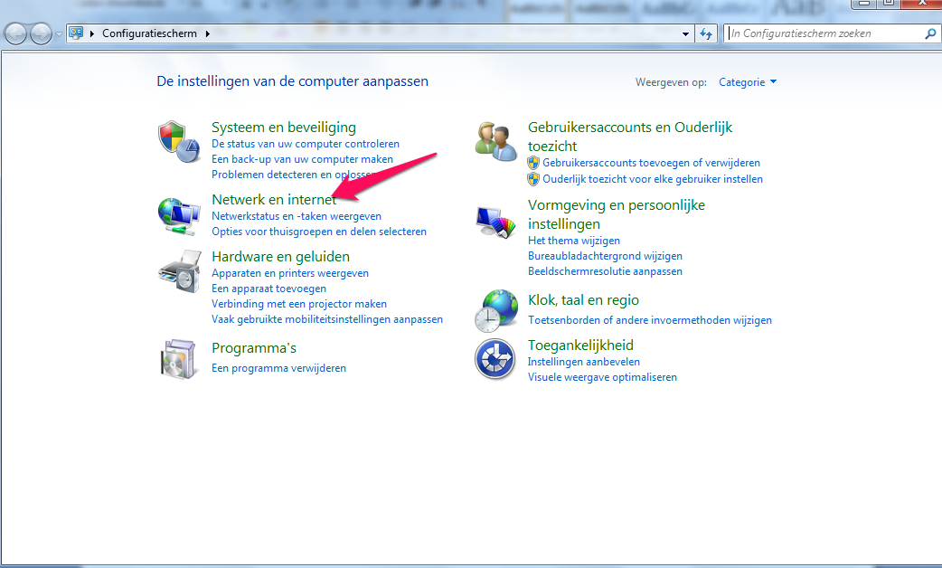Image resolution: width=942 pixels, height=568 pixels.
Task: Click Het thema wijzigen link
Action: pyautogui.click(x=574, y=241)
